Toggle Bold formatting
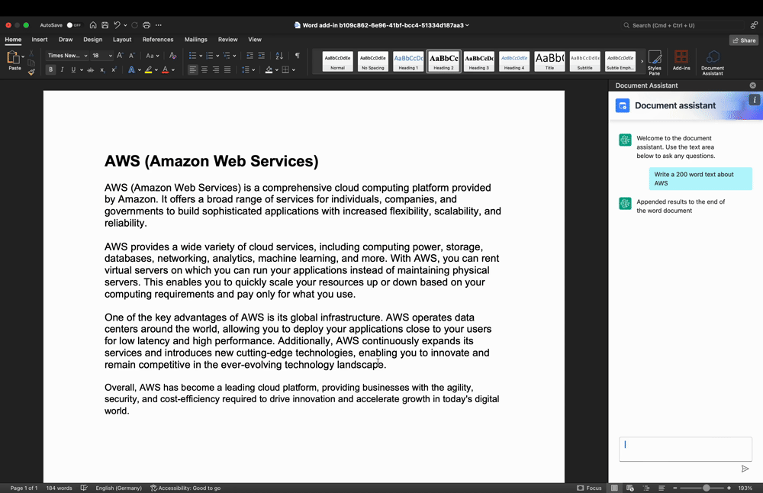 pos(50,69)
